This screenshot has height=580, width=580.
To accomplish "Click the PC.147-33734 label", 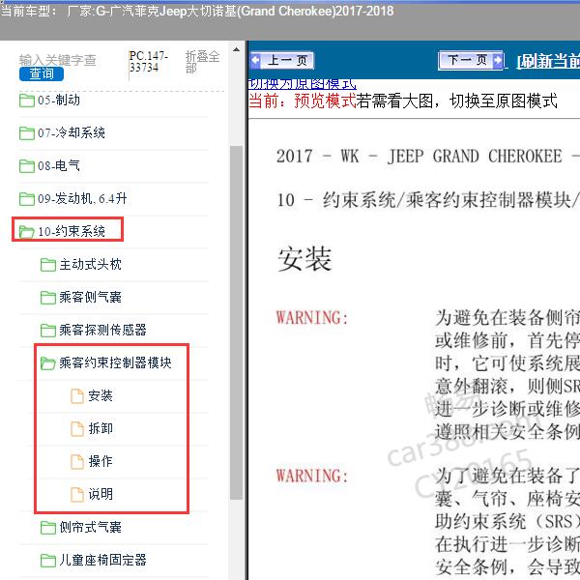I will [148, 62].
